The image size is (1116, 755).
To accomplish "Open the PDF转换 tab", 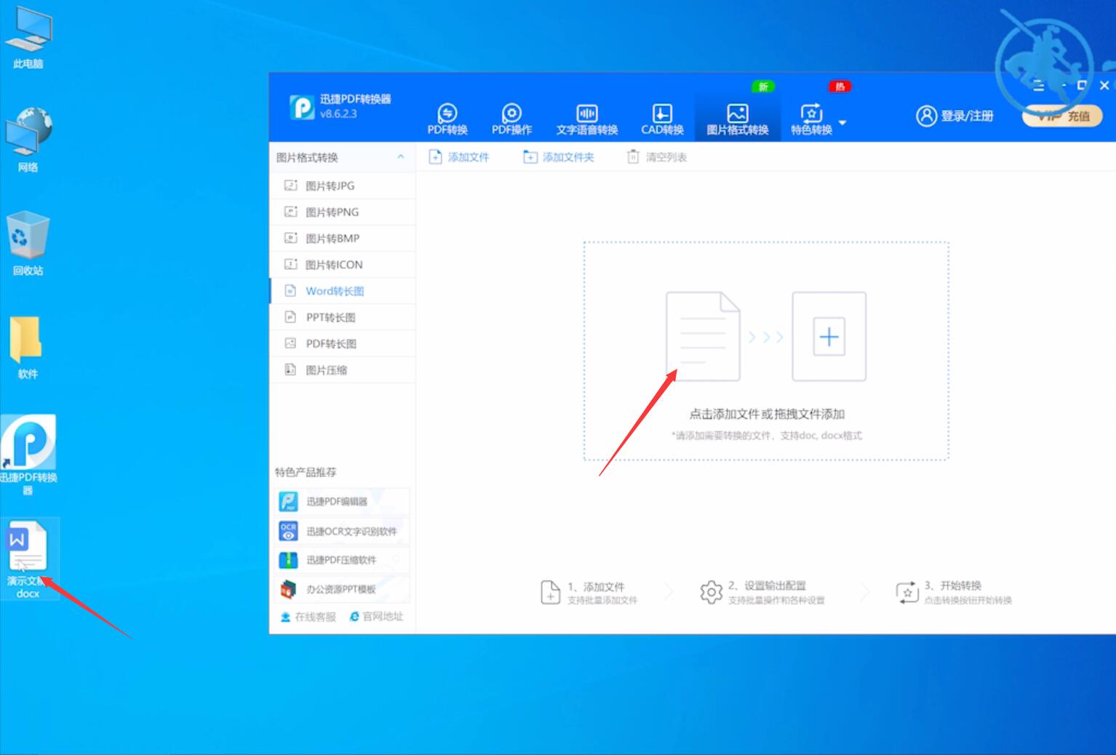I will click(x=447, y=119).
